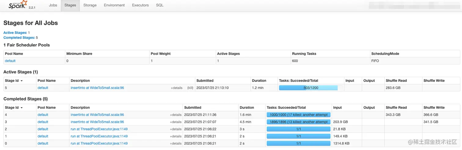
Task: Open stage 4 insertInto at WideToSmall.scala:96
Action: [x=97, y=115]
